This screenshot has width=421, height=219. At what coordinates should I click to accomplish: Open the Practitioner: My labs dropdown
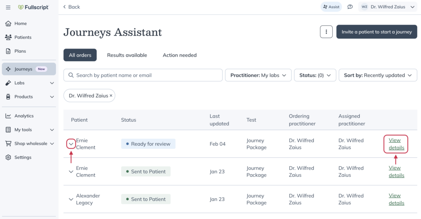(258, 75)
